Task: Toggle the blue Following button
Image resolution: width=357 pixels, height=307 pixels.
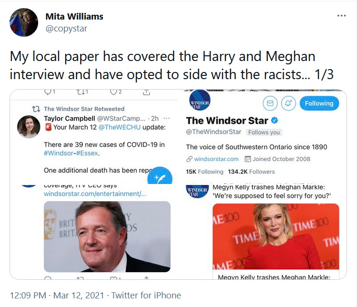Action: click(x=319, y=103)
